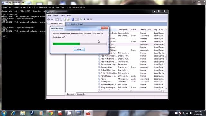
Task: Click the Stop Service square icon
Action: click(x=84, y=19)
